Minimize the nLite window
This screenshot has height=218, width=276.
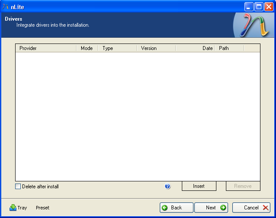tap(249, 7)
